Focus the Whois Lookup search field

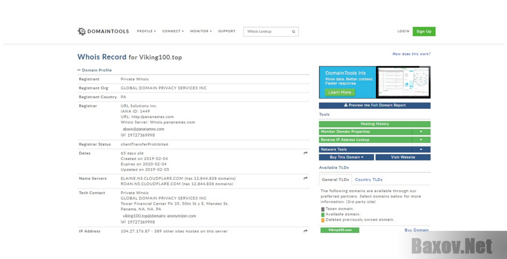(271, 31)
